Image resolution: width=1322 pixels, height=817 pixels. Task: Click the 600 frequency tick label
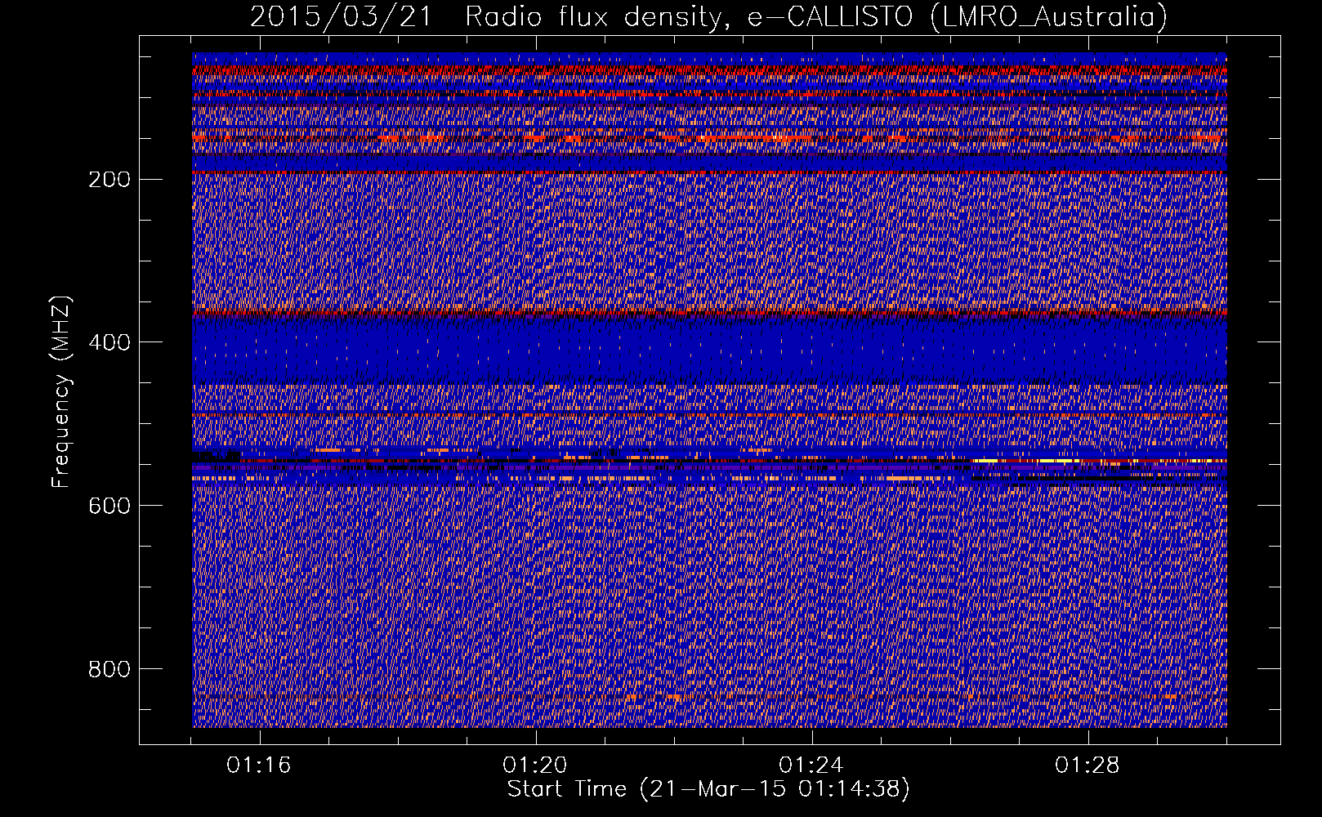(x=109, y=506)
